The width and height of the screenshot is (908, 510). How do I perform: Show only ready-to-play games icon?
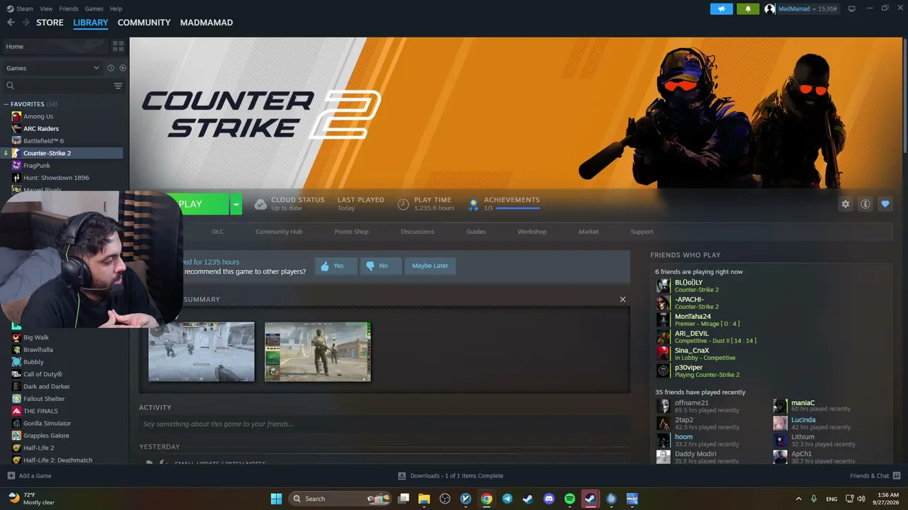(123, 68)
